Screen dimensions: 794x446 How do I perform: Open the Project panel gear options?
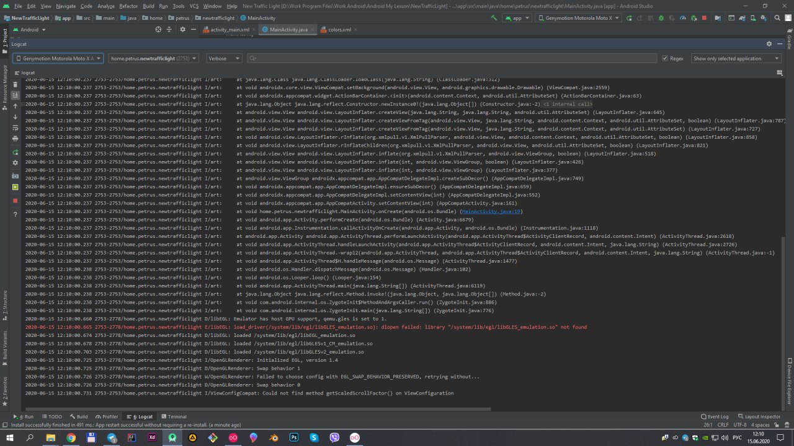[182, 29]
